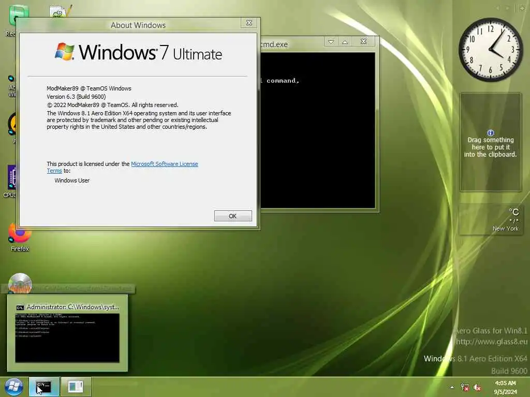Click the New York weather gadget
Image resolution: width=530 pixels, height=397 pixels.
491,220
